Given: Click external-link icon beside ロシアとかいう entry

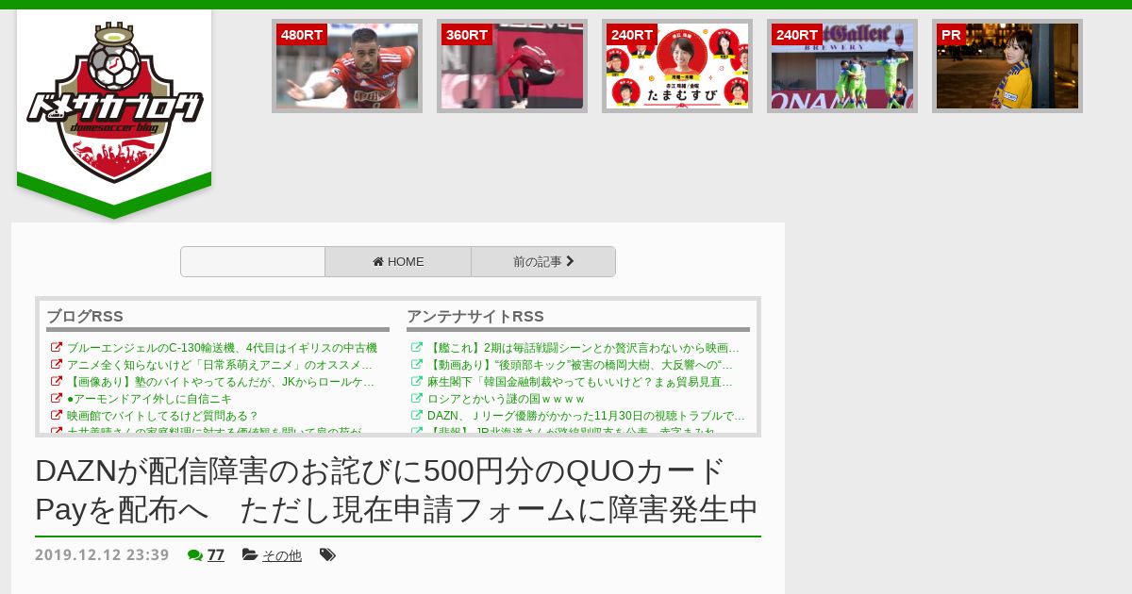Looking at the screenshot, I should tap(417, 399).
